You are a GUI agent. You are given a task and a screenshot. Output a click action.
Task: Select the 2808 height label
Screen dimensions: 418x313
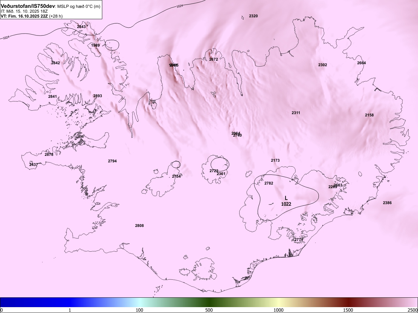point(139,226)
